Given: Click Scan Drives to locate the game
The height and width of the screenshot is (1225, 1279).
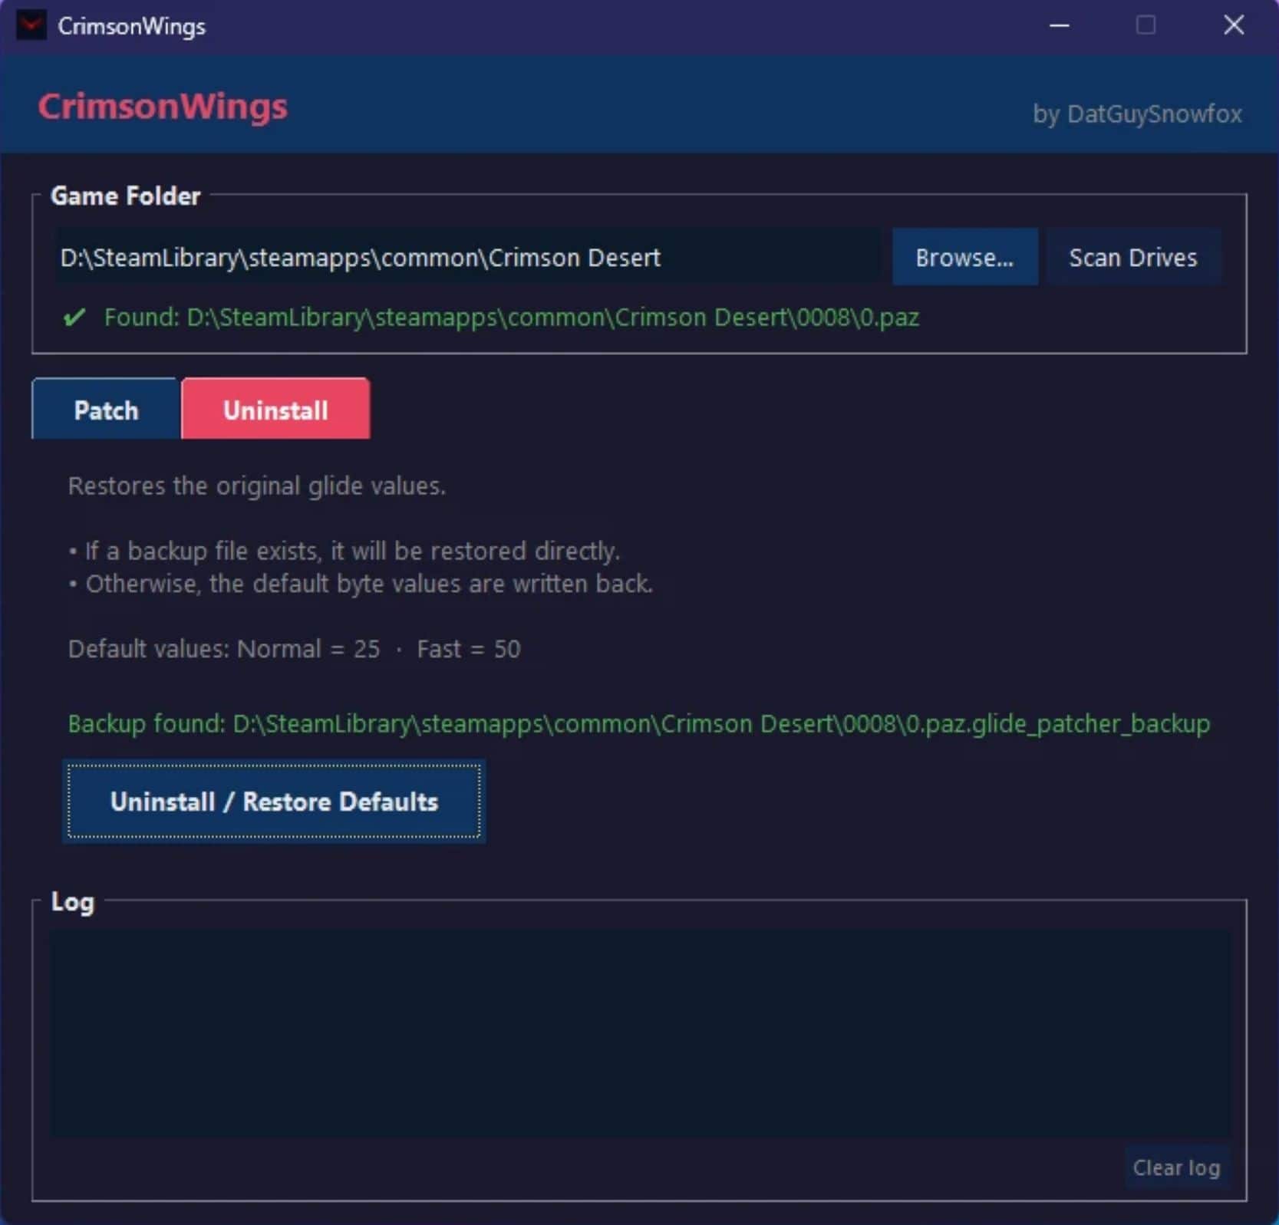Looking at the screenshot, I should (1132, 258).
